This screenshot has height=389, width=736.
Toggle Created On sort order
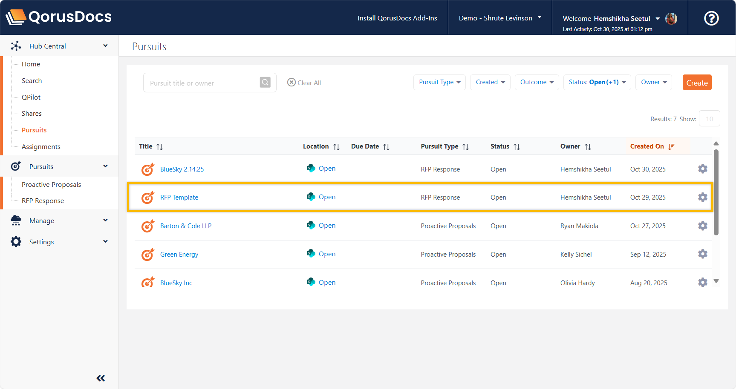(671, 146)
